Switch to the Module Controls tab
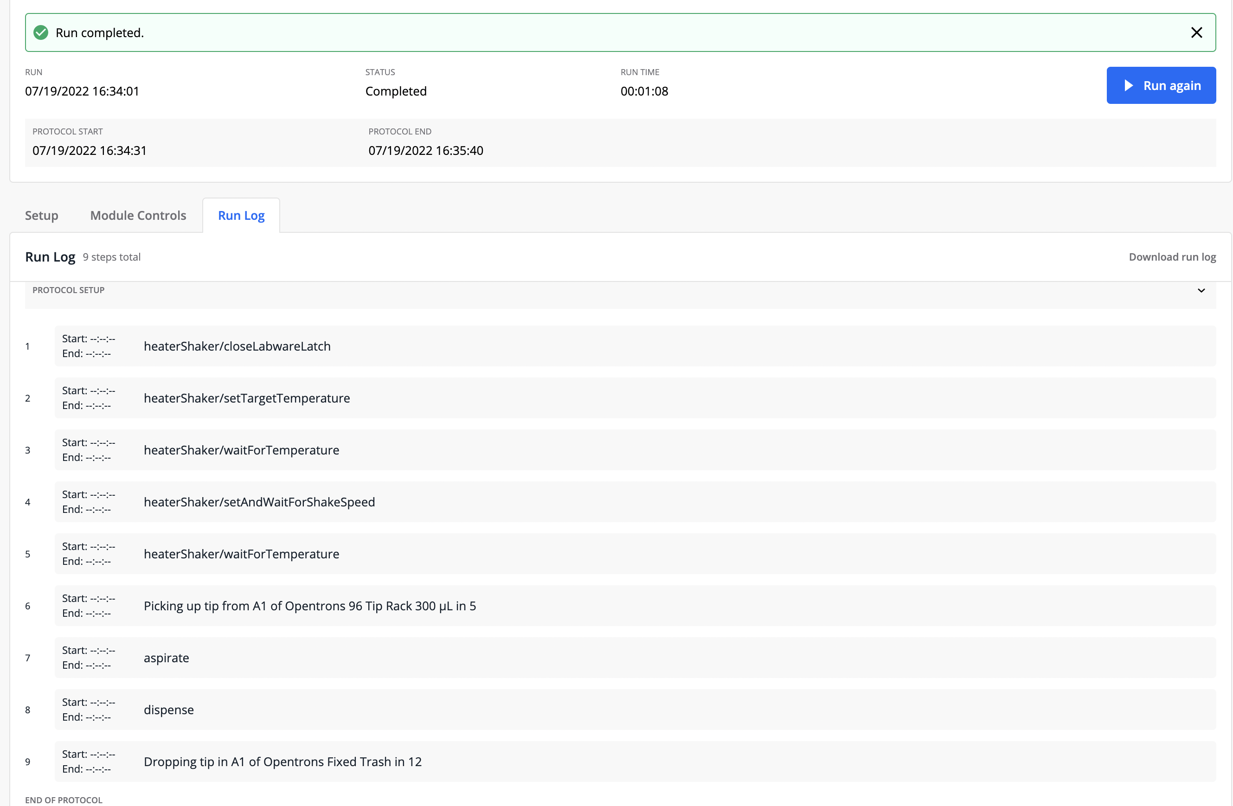Image resolution: width=1233 pixels, height=806 pixels. click(138, 215)
